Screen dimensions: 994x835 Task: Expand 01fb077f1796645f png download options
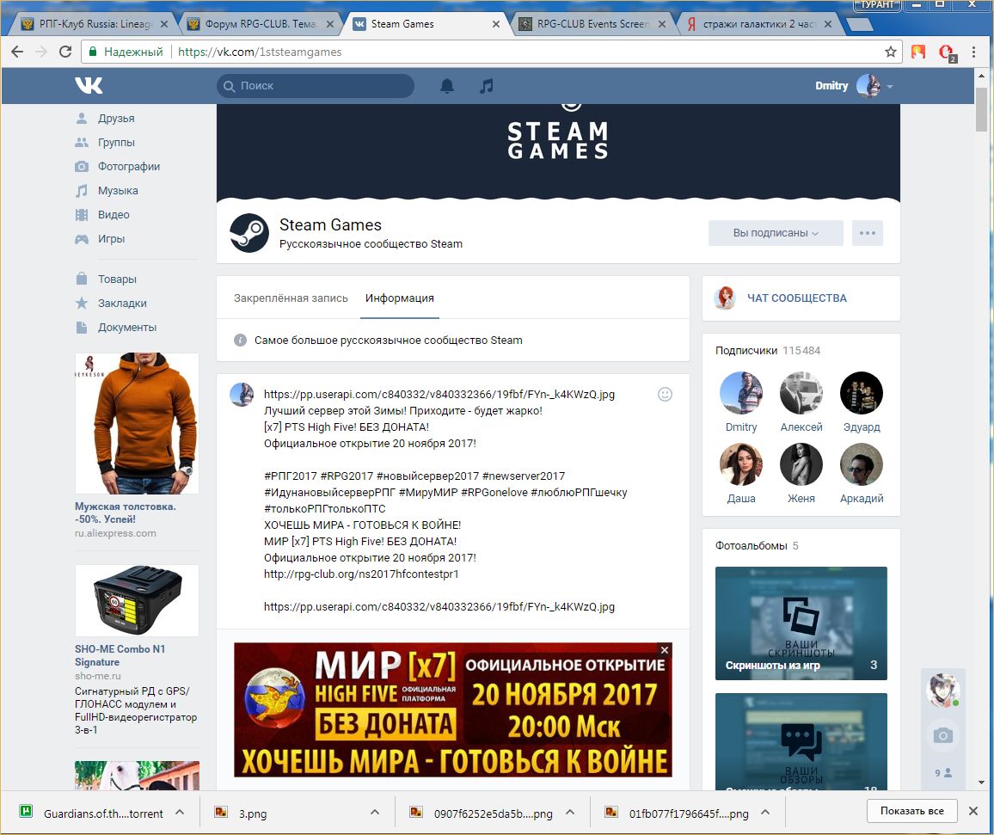(x=765, y=812)
